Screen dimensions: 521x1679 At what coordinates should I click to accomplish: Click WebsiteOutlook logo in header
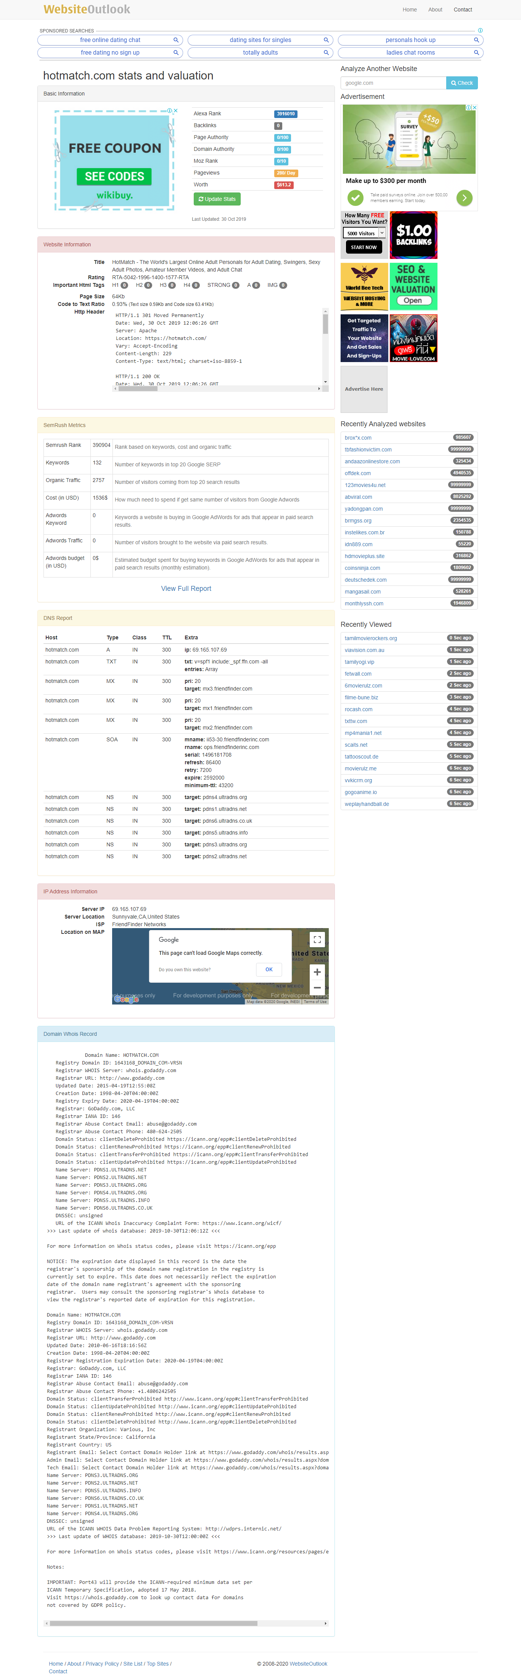pos(87,9)
